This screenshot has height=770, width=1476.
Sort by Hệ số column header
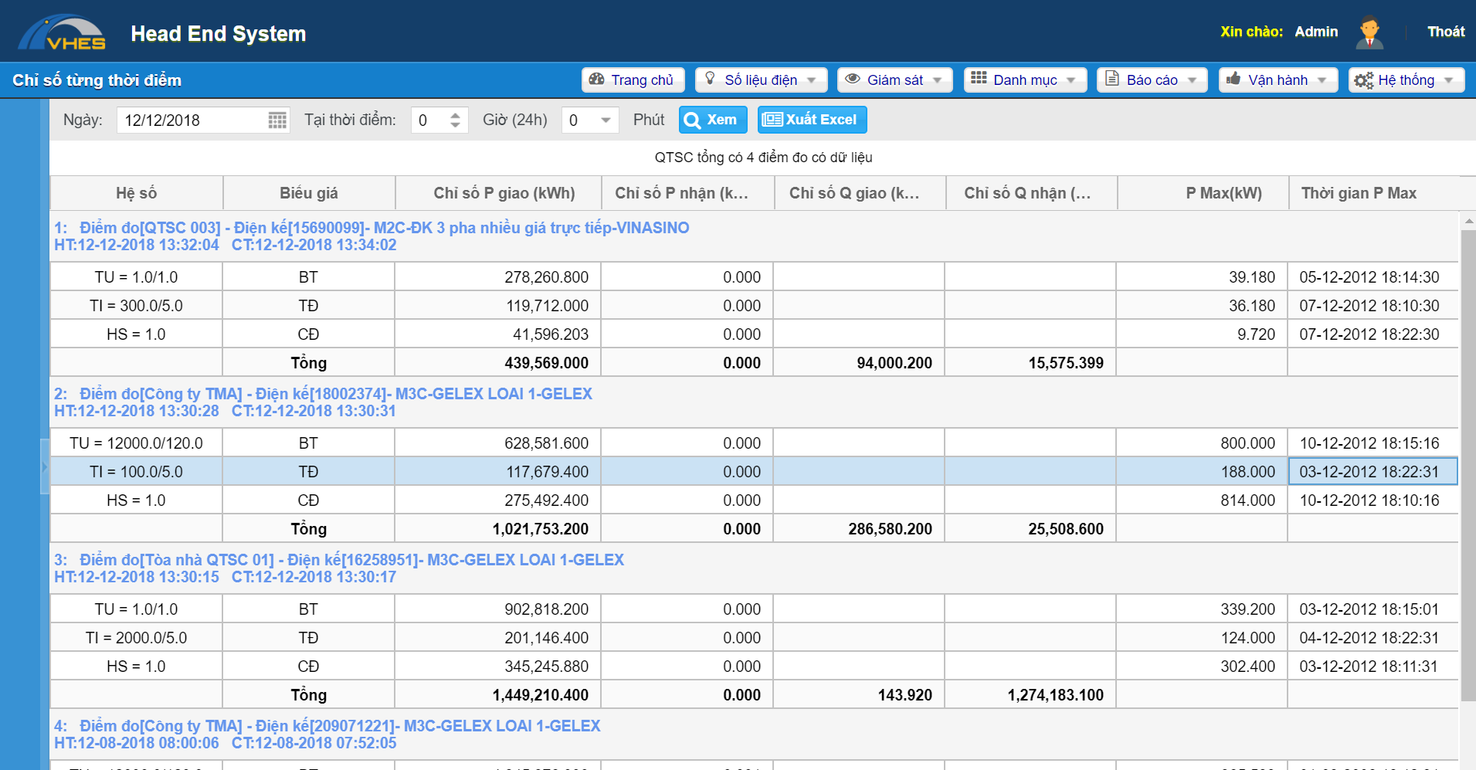click(136, 193)
